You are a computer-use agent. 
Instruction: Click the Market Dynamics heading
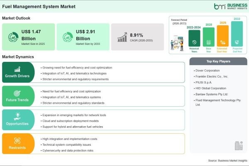(18, 57)
